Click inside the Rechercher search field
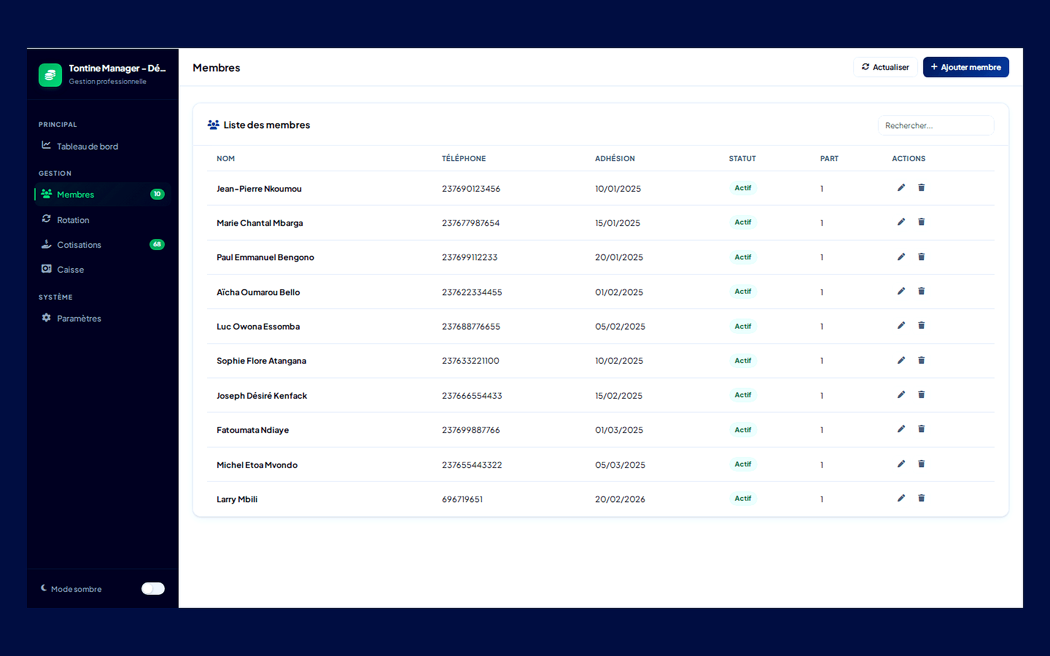 [936, 125]
